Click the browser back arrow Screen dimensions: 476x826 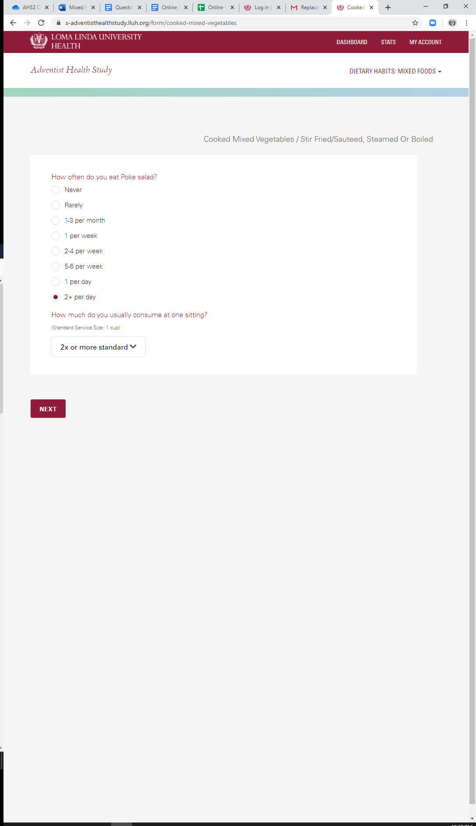[x=13, y=23]
